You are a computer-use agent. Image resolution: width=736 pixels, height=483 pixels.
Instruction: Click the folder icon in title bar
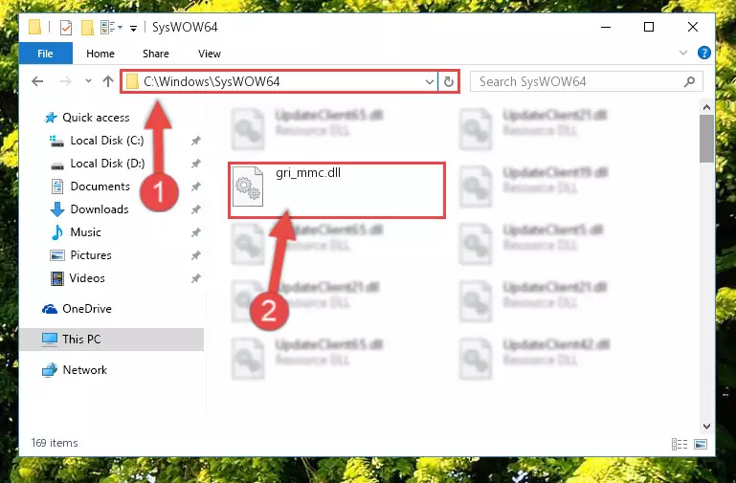pos(35,27)
